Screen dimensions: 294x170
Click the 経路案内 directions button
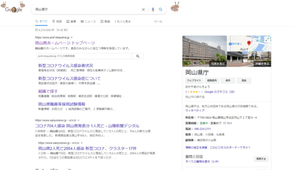pos(212,81)
